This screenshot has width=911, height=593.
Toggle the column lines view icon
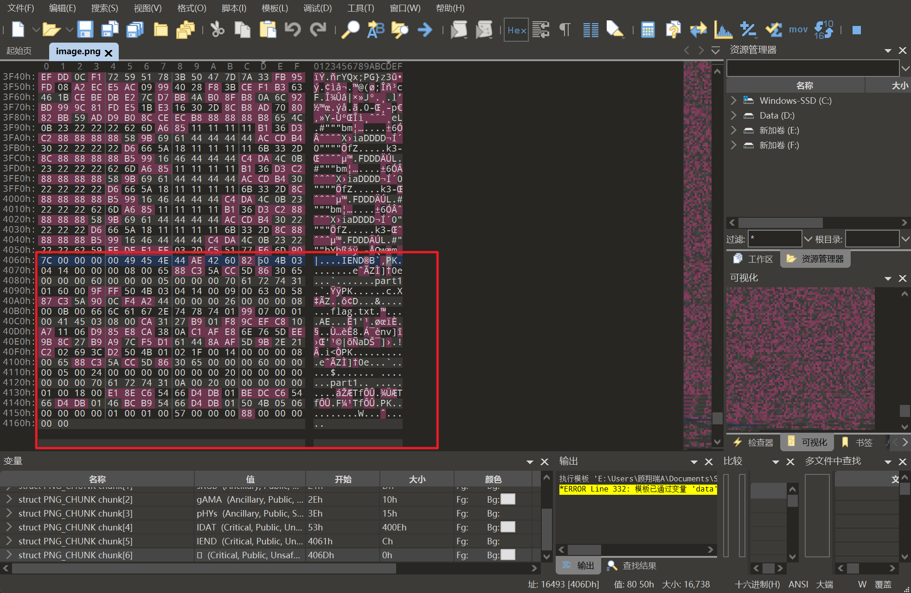[x=590, y=30]
